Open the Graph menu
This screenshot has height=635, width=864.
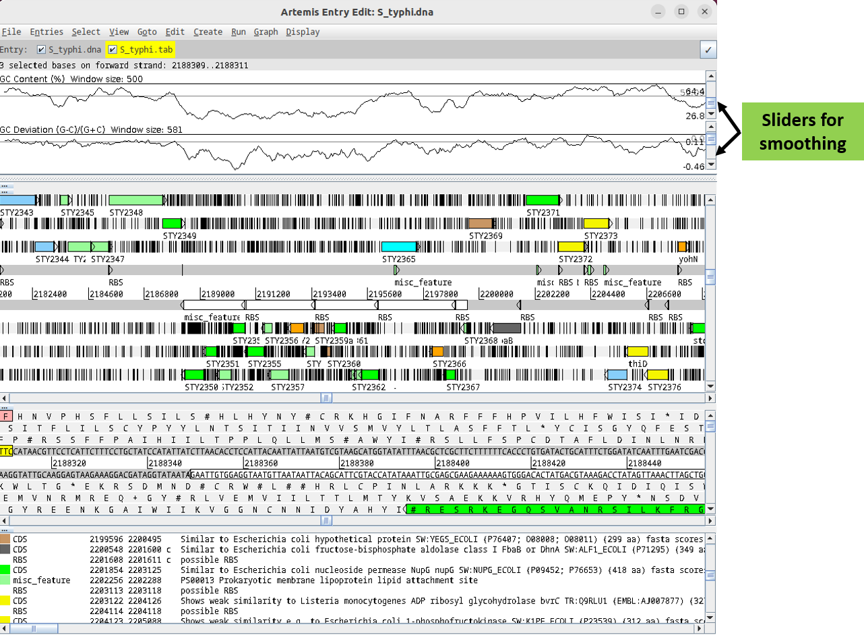(x=266, y=32)
